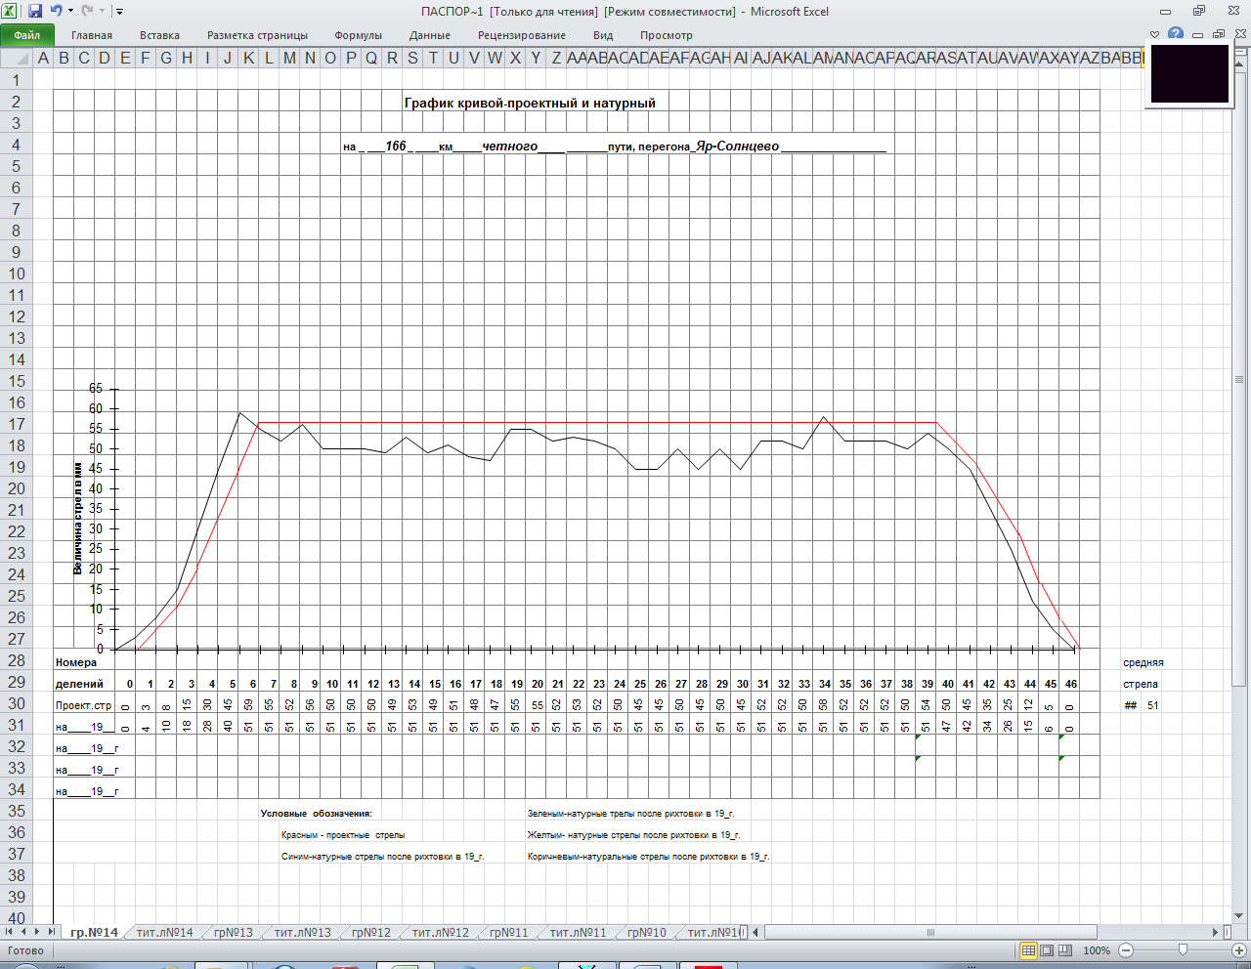
Task: Go to last sheet tab navigation arrow
Action: (52, 932)
